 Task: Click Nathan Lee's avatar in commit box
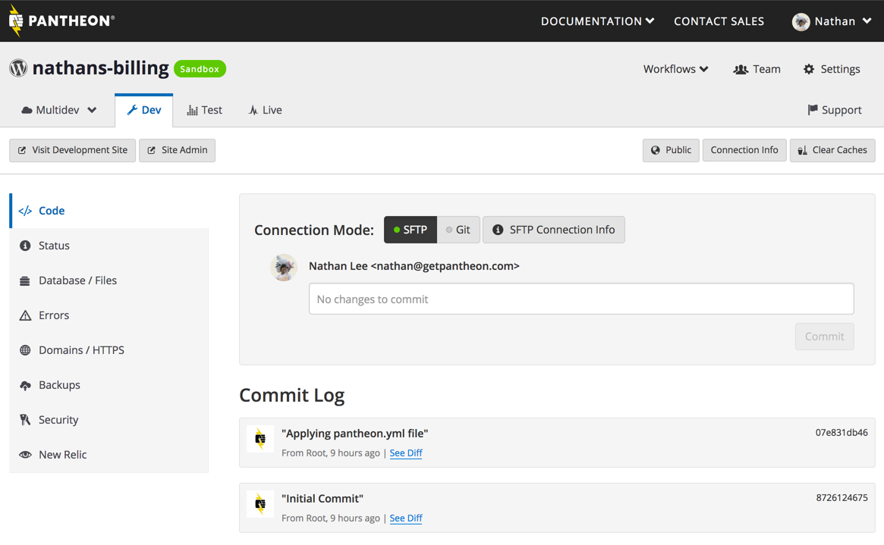click(284, 268)
